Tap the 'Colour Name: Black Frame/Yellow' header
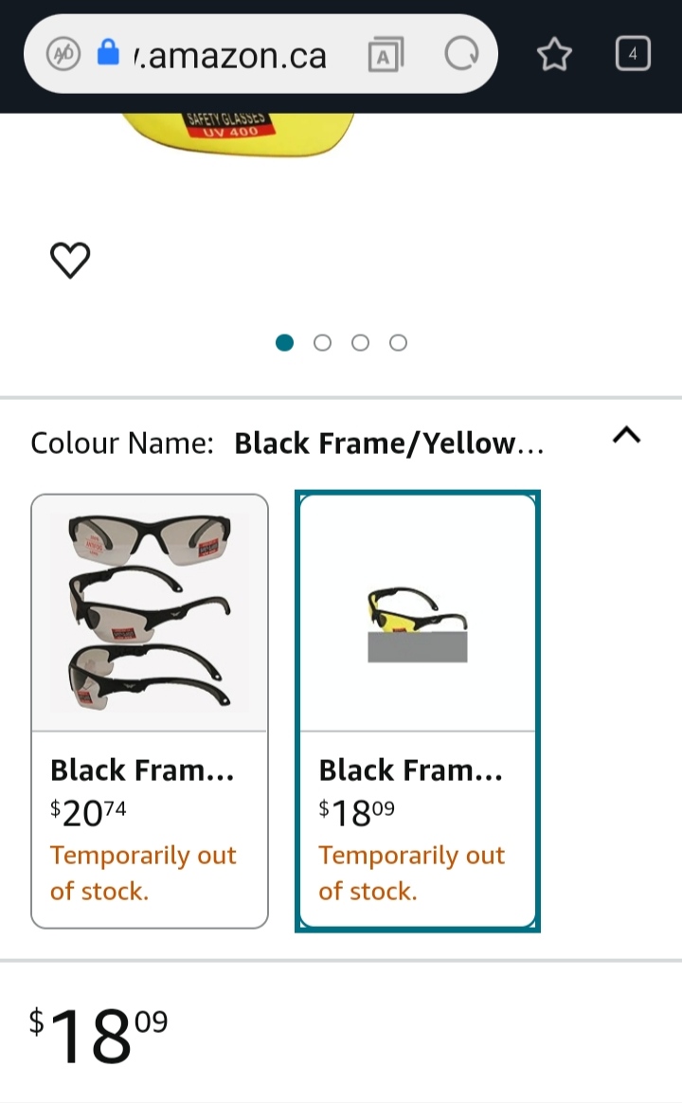The width and height of the screenshot is (682, 1103). pos(287,443)
